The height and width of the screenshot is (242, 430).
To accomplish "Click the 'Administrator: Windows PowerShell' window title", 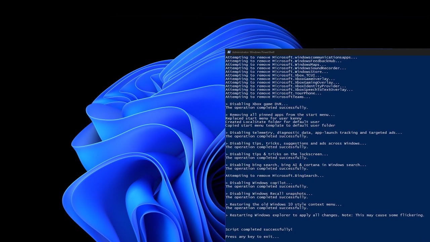I will pyautogui.click(x=253, y=52).
